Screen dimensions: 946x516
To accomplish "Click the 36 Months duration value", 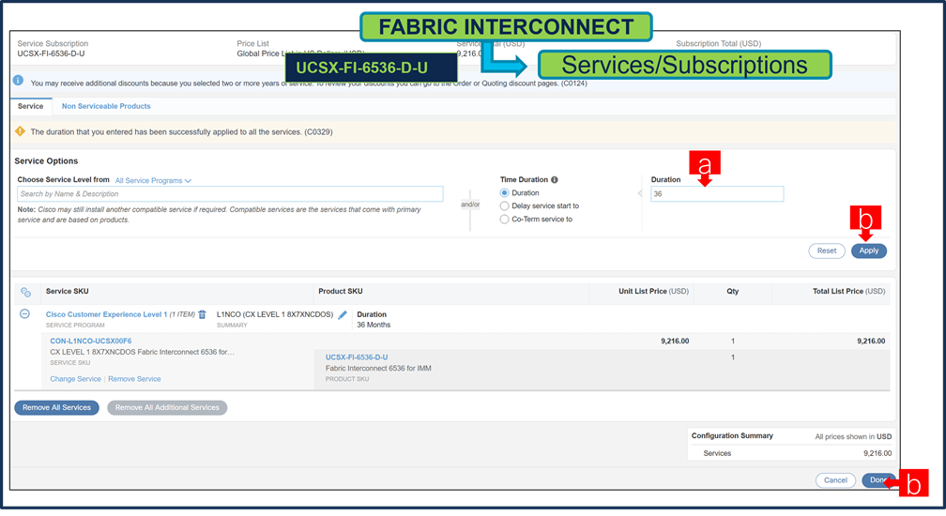I will (x=374, y=325).
